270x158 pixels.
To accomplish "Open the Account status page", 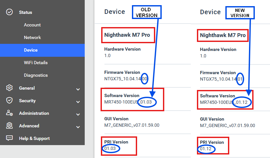I will coord(32,25).
